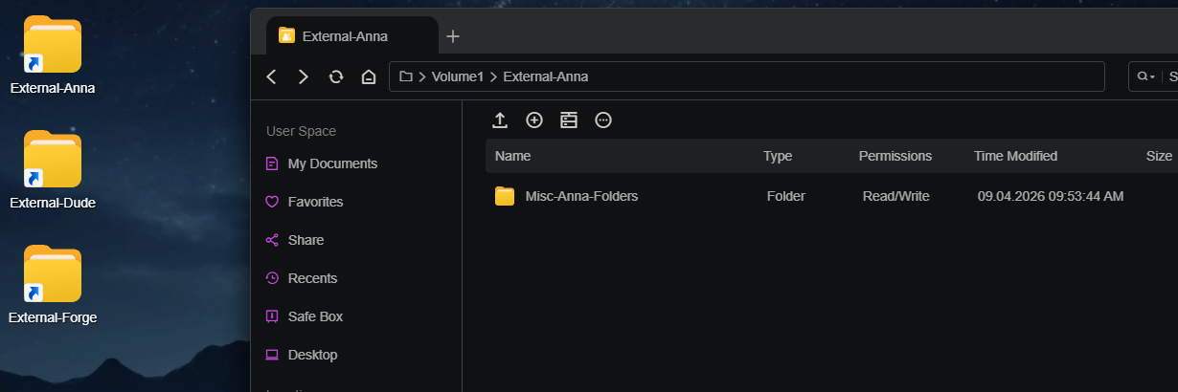
Task: Open the External-Dude desktop shortcut
Action: pos(53,170)
